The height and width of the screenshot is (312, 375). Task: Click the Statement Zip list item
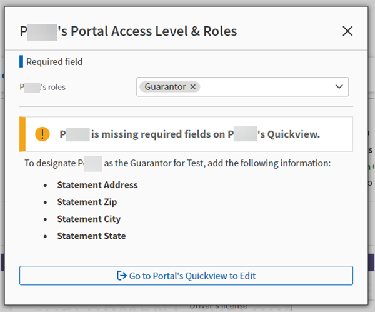[x=87, y=202]
